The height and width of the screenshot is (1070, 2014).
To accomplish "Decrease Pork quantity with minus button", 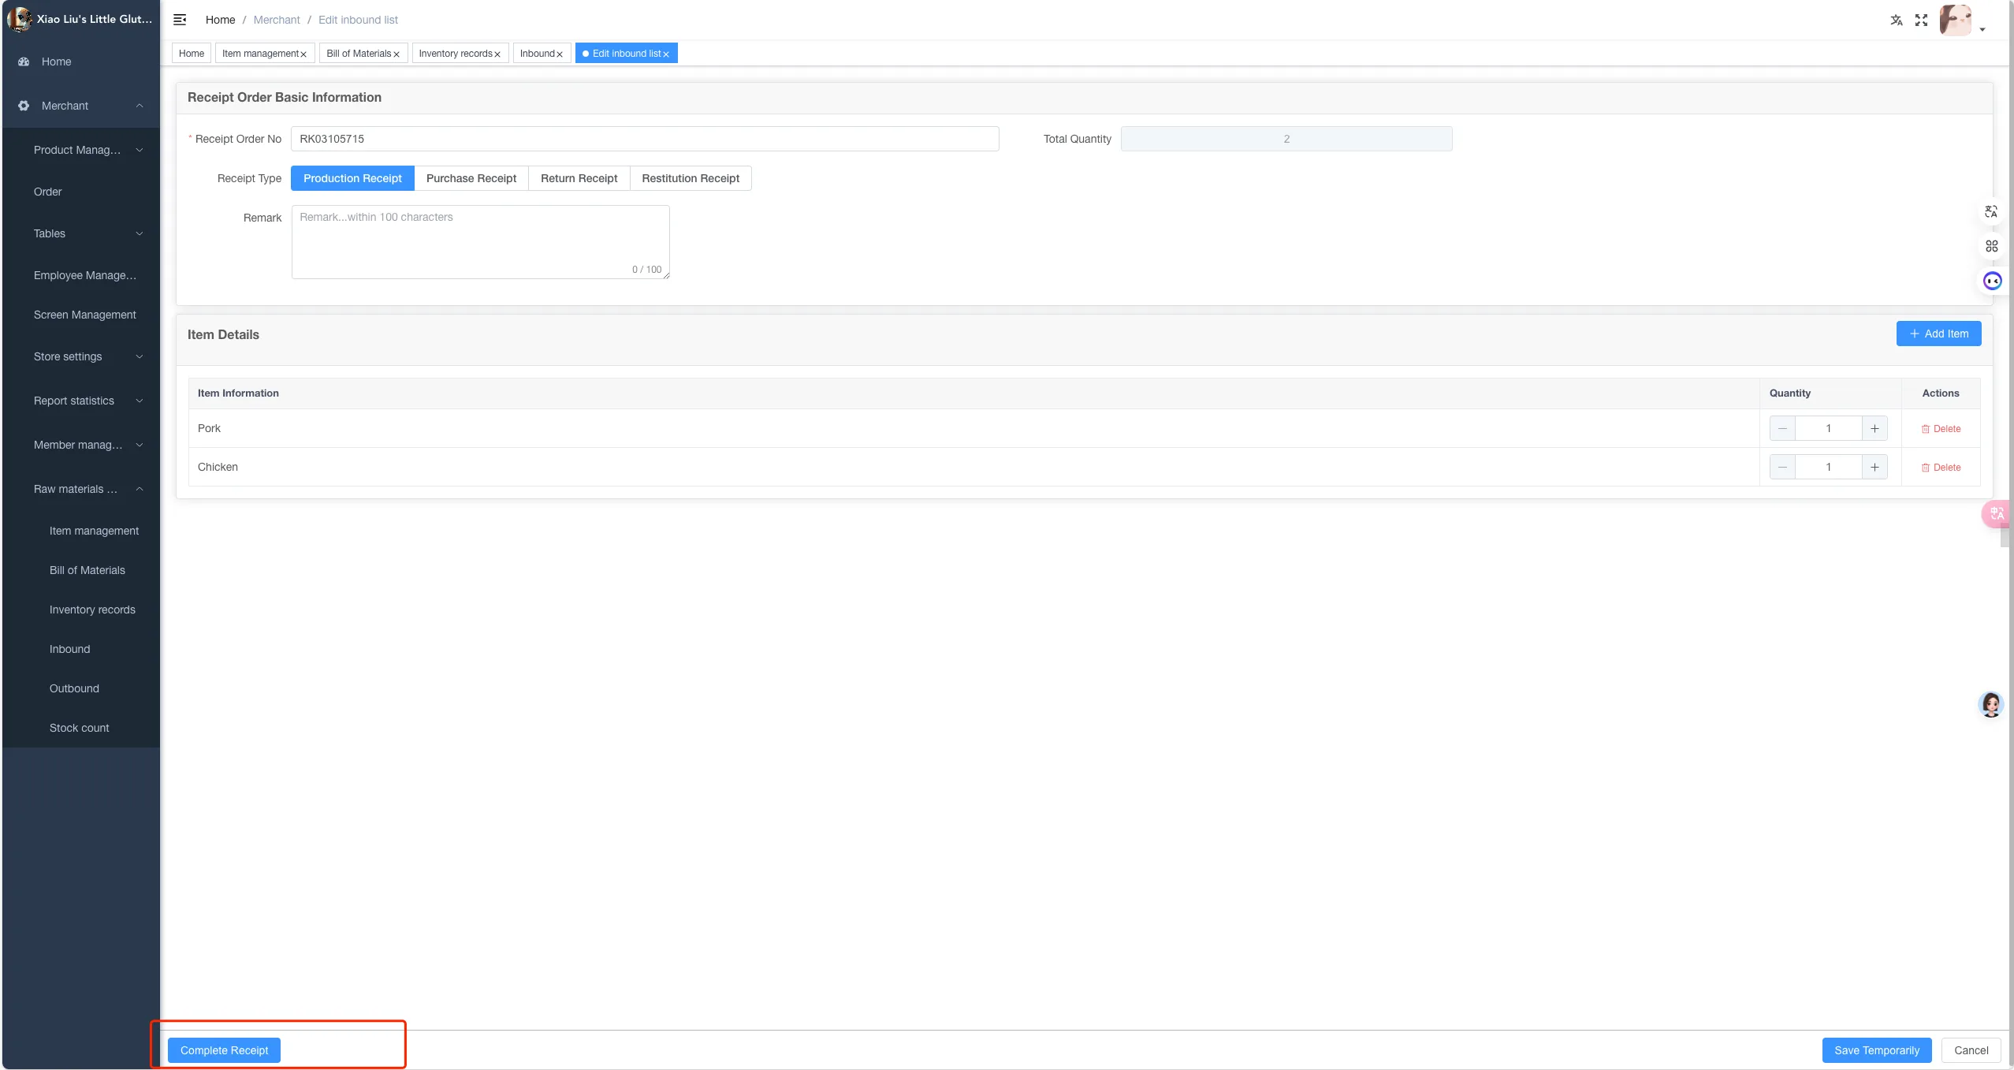I will [x=1782, y=428].
